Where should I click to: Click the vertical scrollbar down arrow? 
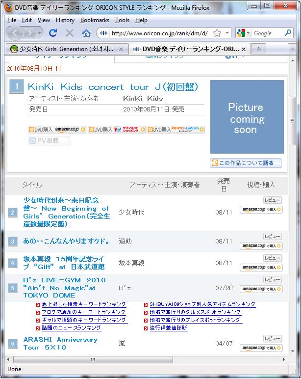(x=293, y=351)
